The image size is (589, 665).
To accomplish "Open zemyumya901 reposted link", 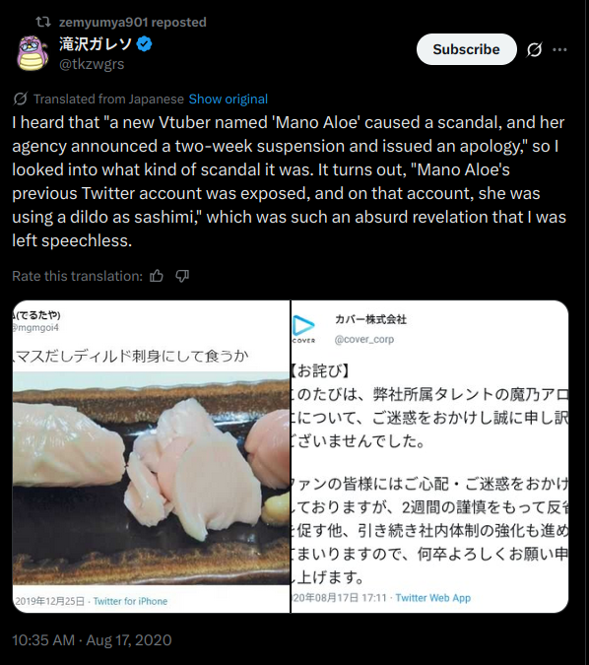I will [133, 22].
